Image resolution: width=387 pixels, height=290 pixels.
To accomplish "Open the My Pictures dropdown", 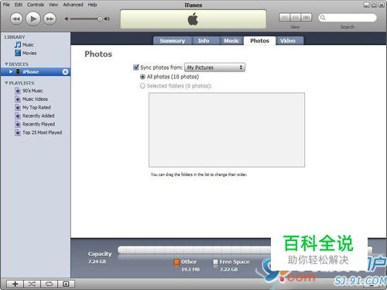I will (x=214, y=67).
